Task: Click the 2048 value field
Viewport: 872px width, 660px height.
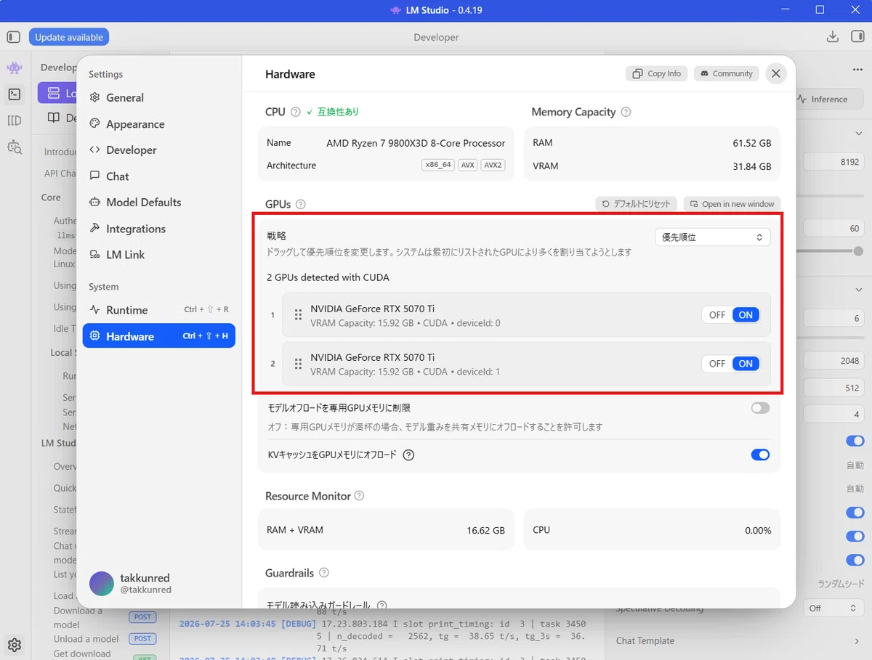Action: [833, 361]
